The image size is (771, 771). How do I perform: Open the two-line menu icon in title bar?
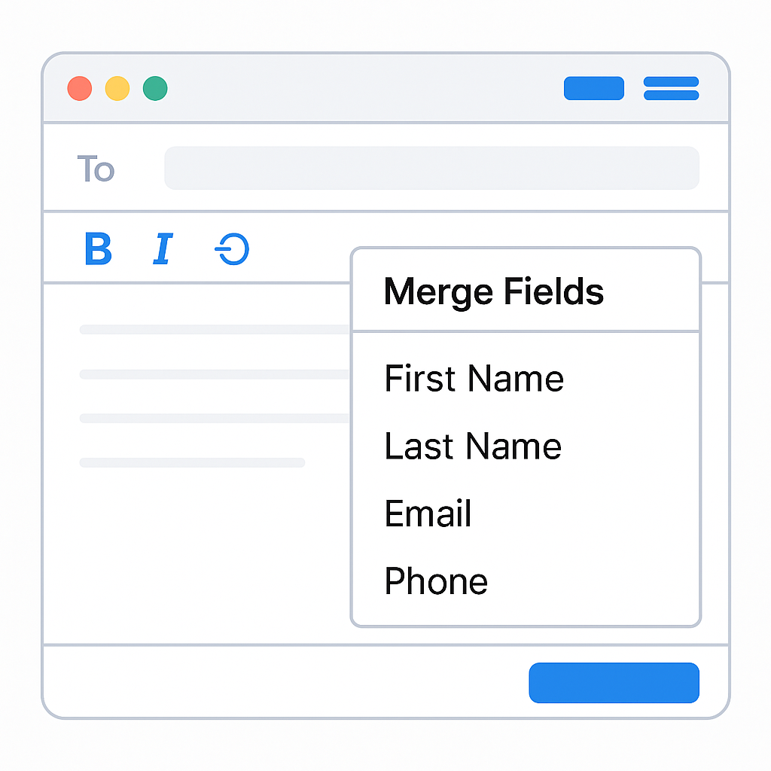(x=671, y=88)
